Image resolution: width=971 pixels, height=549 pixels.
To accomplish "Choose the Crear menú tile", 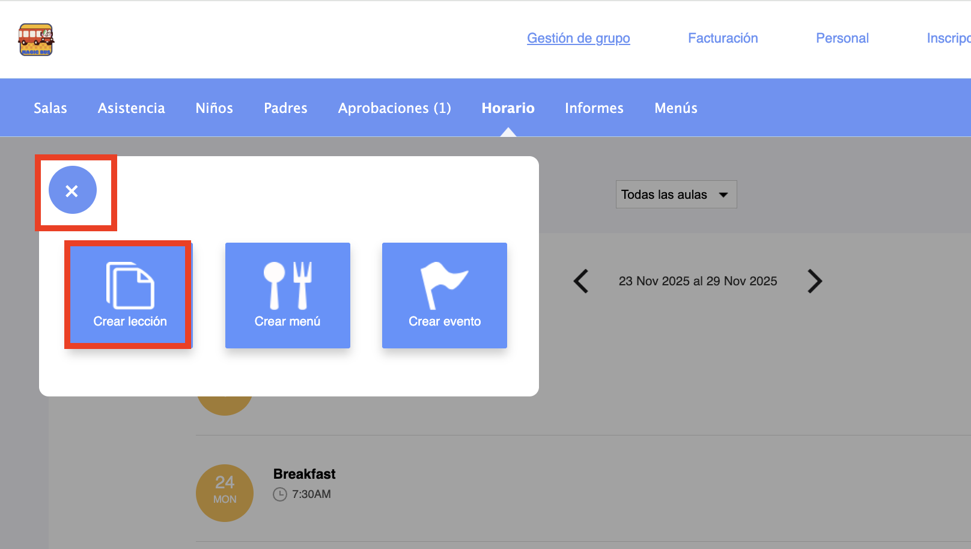I will 288,295.
